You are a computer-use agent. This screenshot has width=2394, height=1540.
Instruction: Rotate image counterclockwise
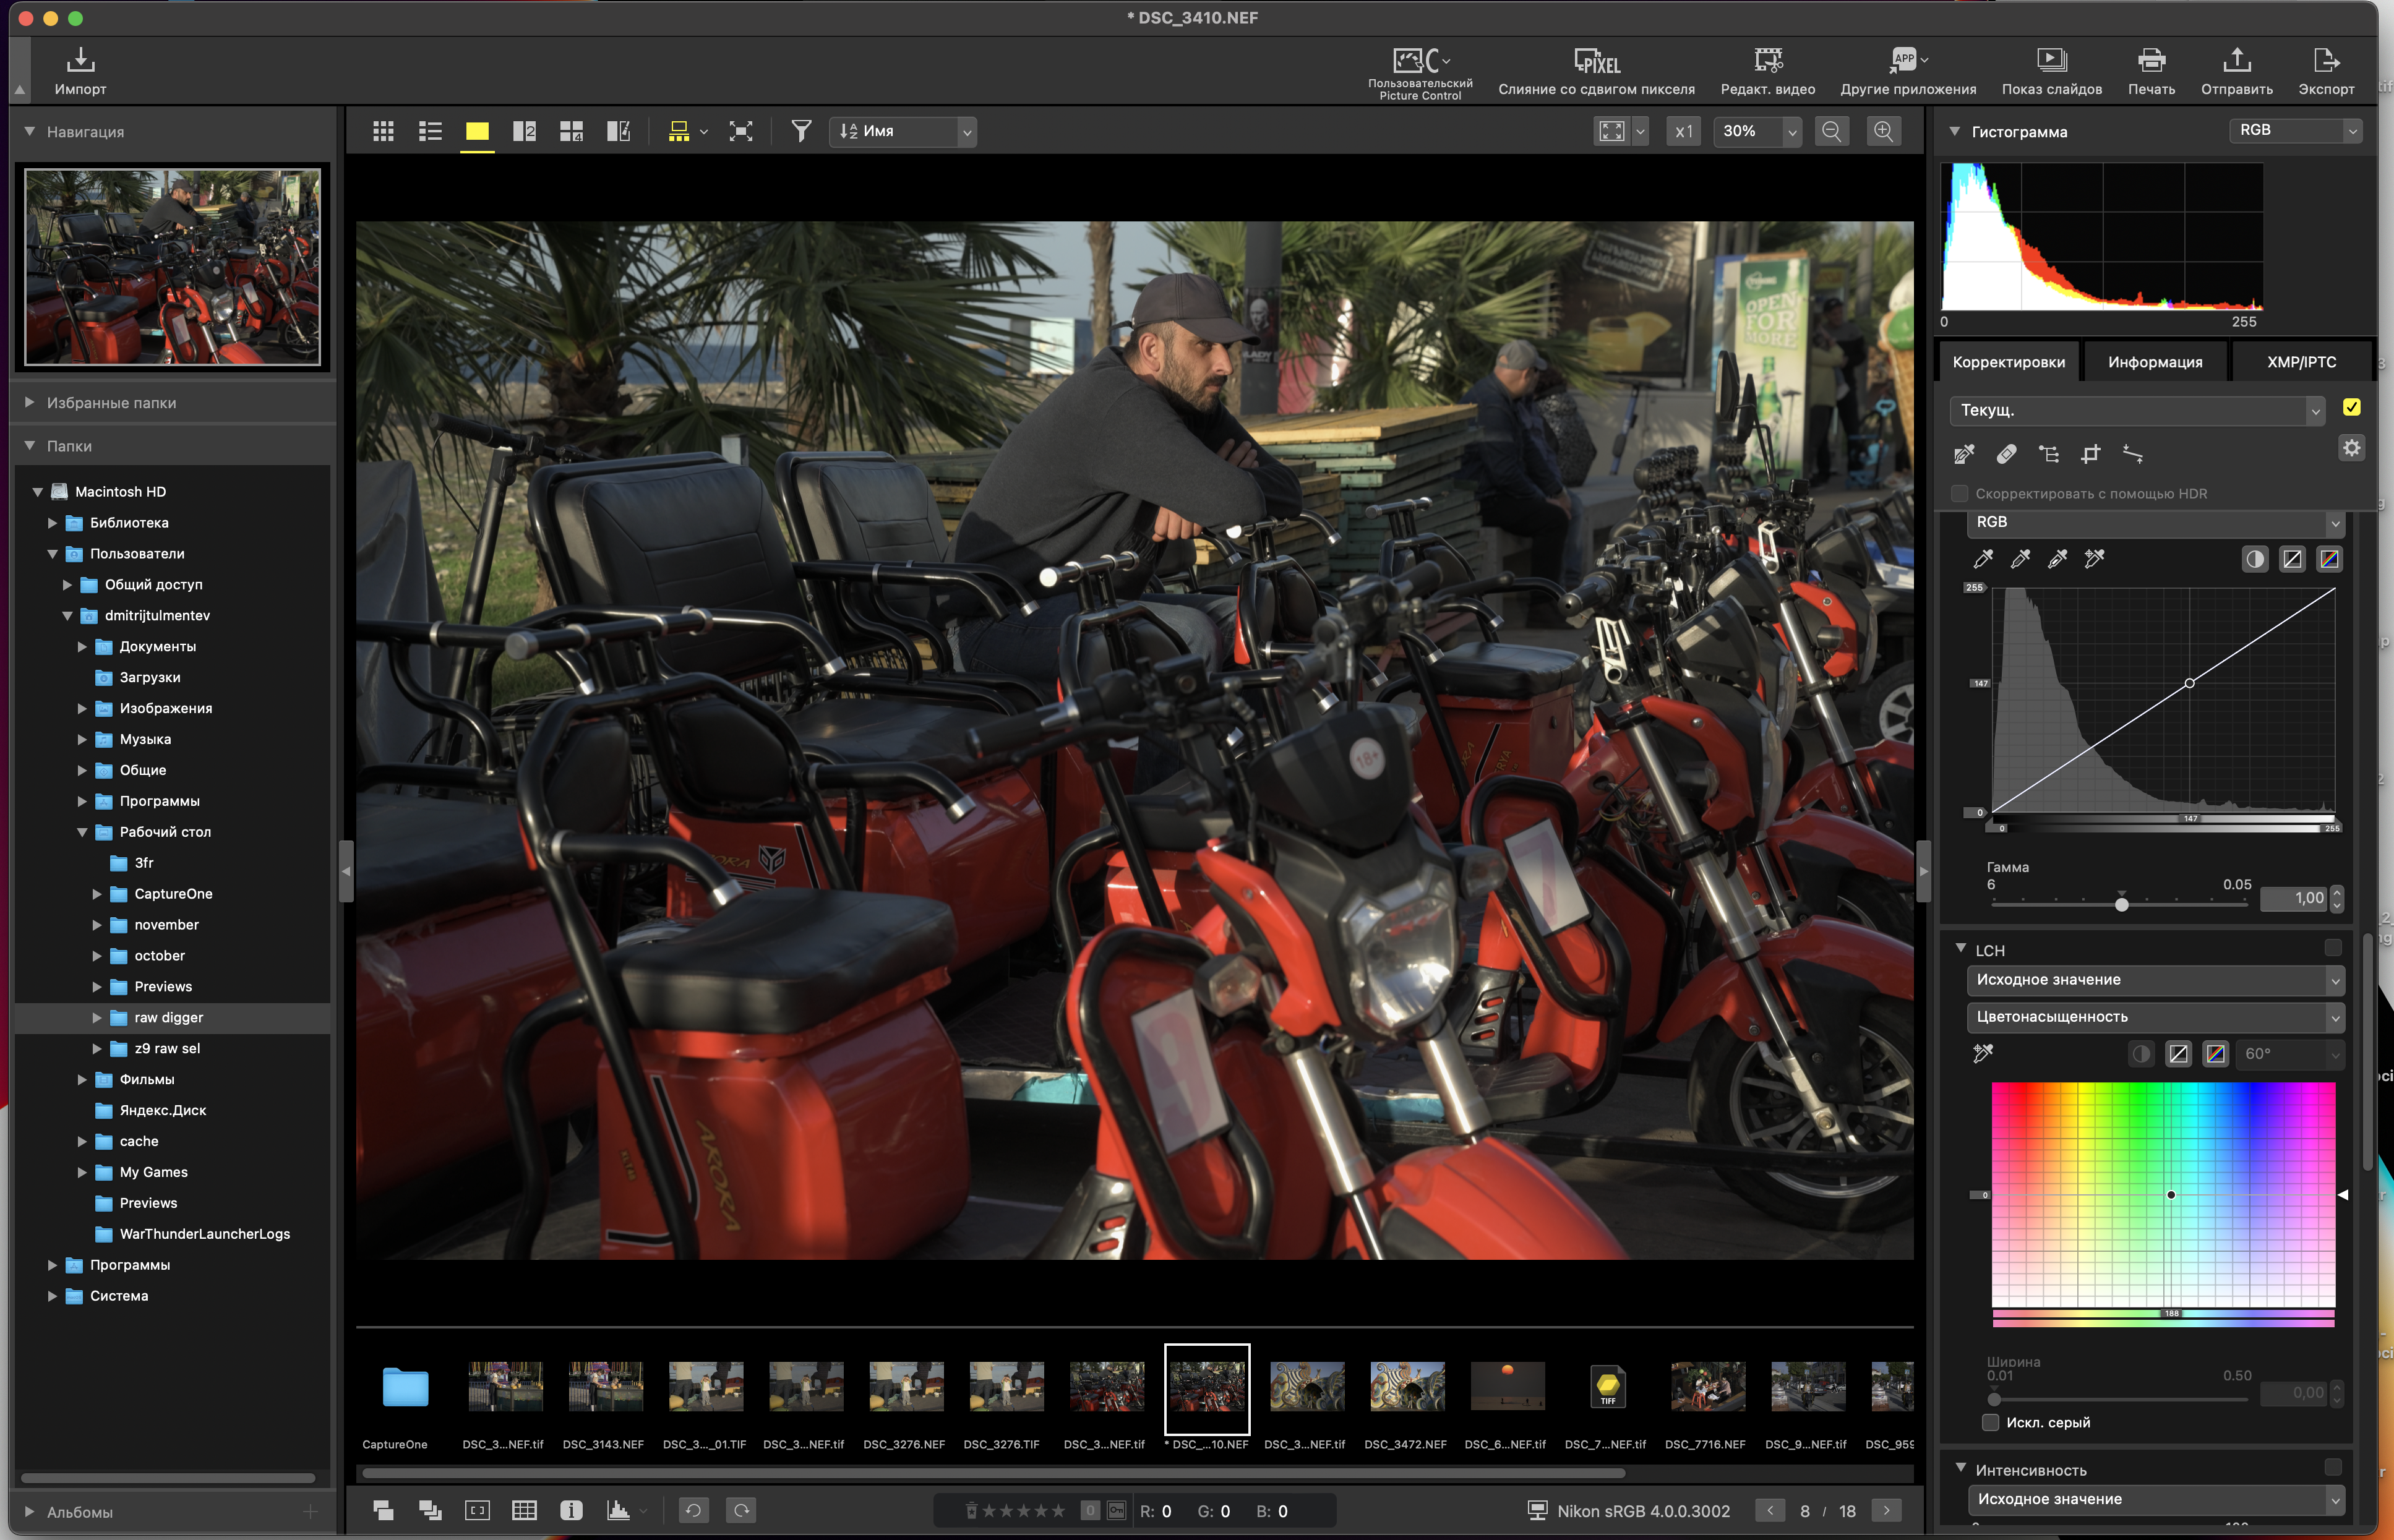coord(693,1510)
